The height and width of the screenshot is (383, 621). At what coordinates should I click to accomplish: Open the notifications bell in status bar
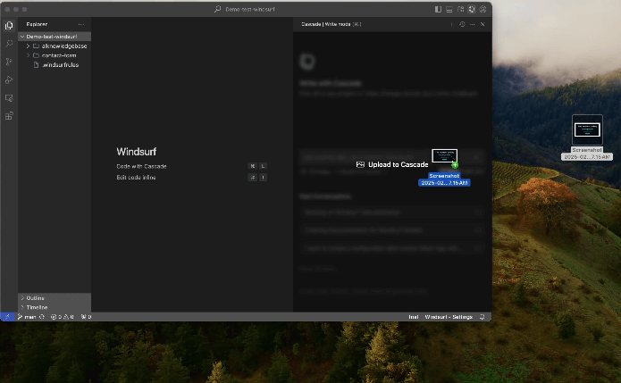click(482, 317)
